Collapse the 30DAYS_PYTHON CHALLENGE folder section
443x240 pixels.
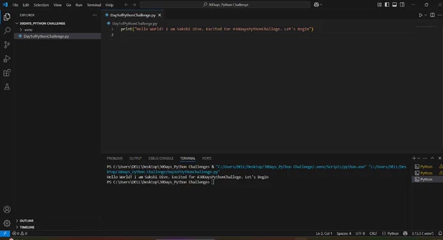[x=57, y=23]
